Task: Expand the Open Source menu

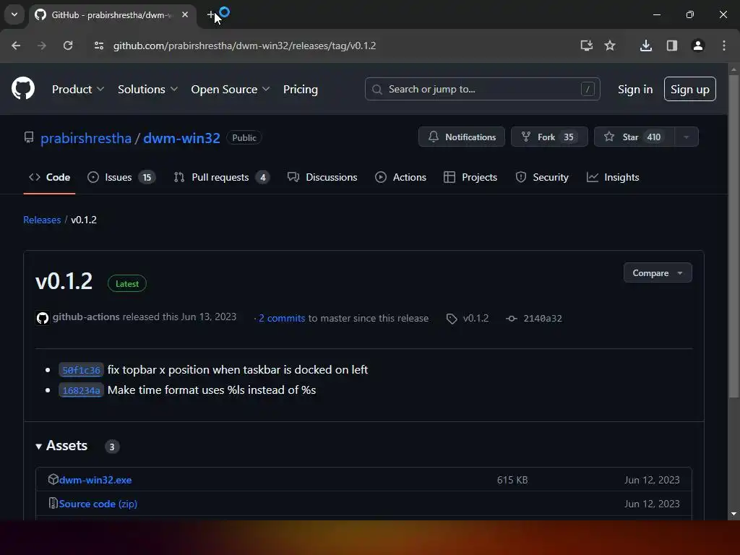Action: (230, 89)
